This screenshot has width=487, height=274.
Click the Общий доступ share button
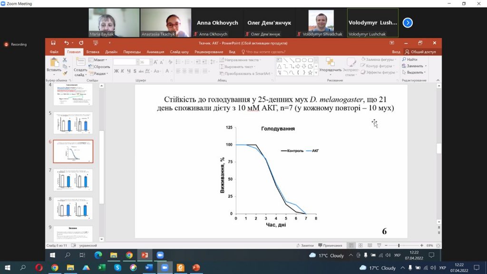pos(420,52)
